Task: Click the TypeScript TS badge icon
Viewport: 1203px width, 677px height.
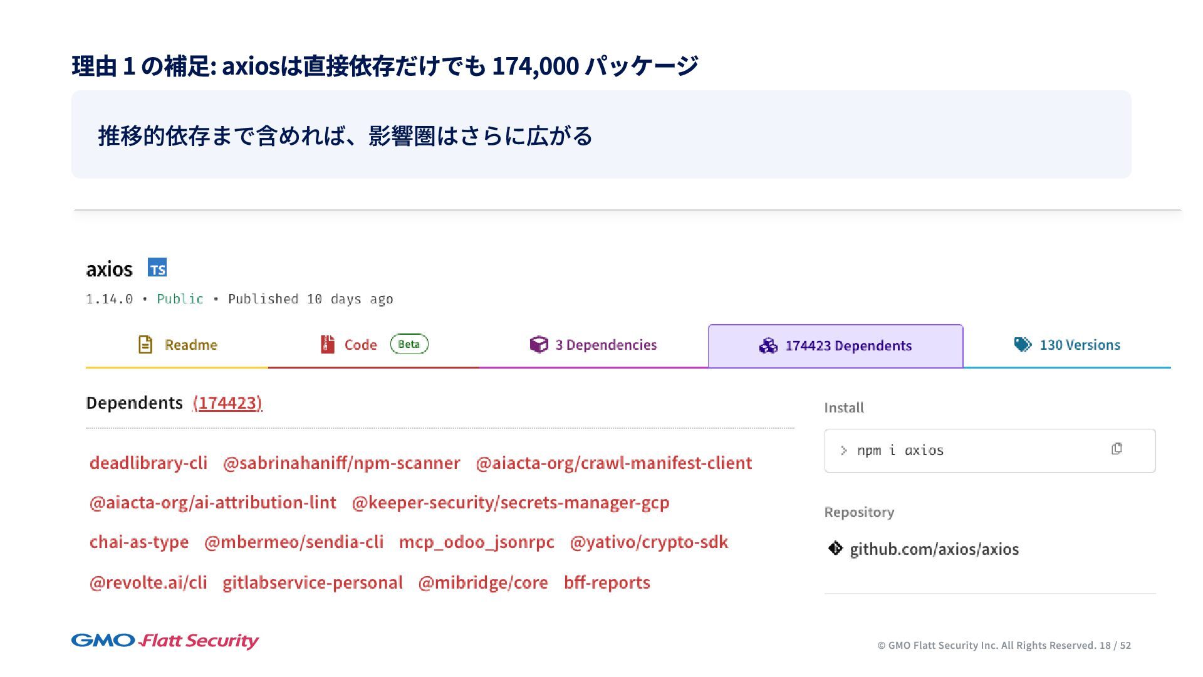Action: pyautogui.click(x=157, y=268)
